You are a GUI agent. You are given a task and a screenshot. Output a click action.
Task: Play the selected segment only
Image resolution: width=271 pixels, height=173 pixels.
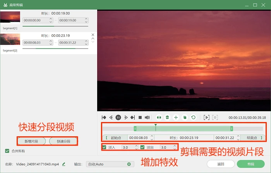coord(206,117)
